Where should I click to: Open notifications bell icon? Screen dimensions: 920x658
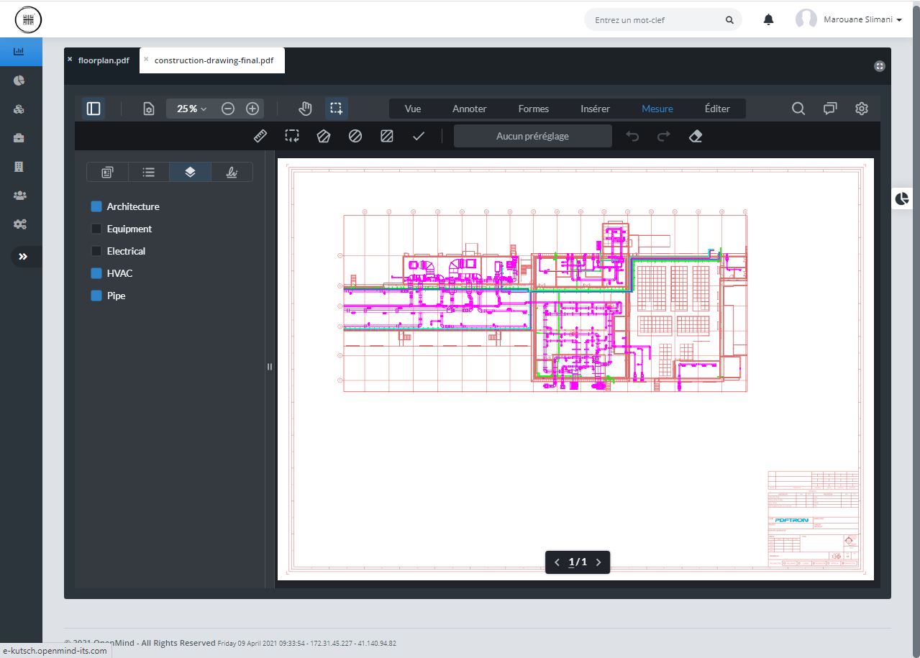pyautogui.click(x=768, y=20)
